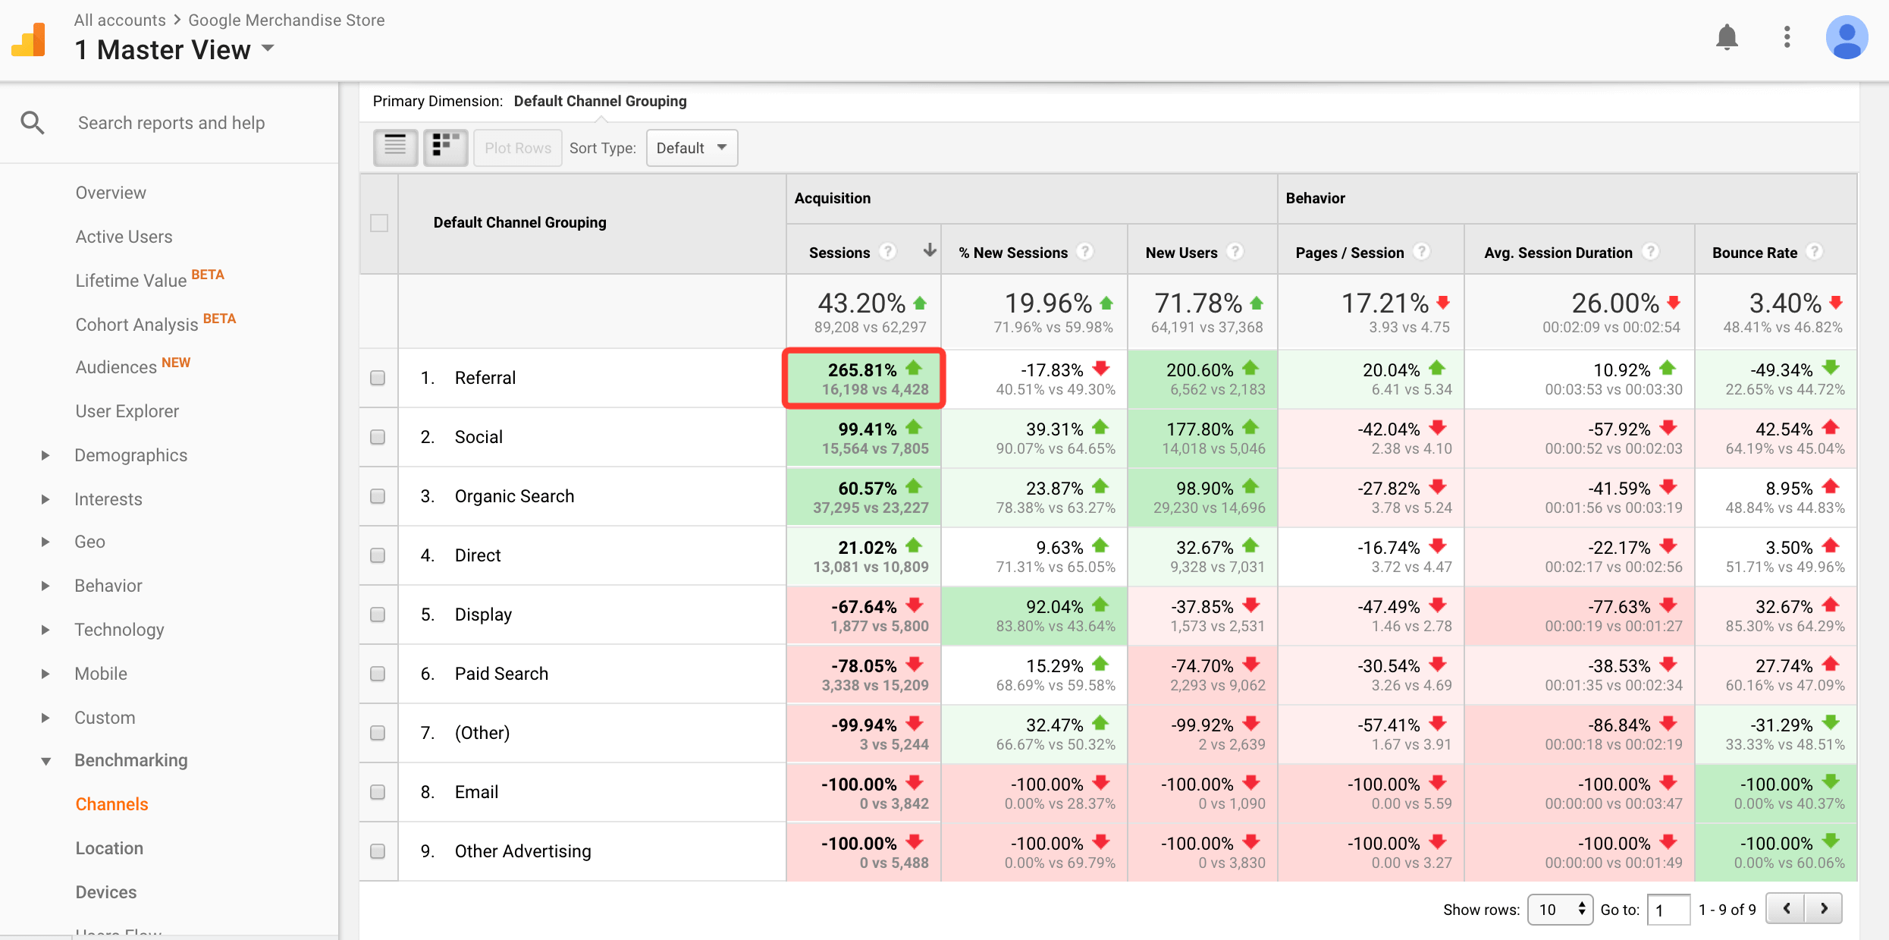Open the User Explorer report
The image size is (1889, 940).
127,411
